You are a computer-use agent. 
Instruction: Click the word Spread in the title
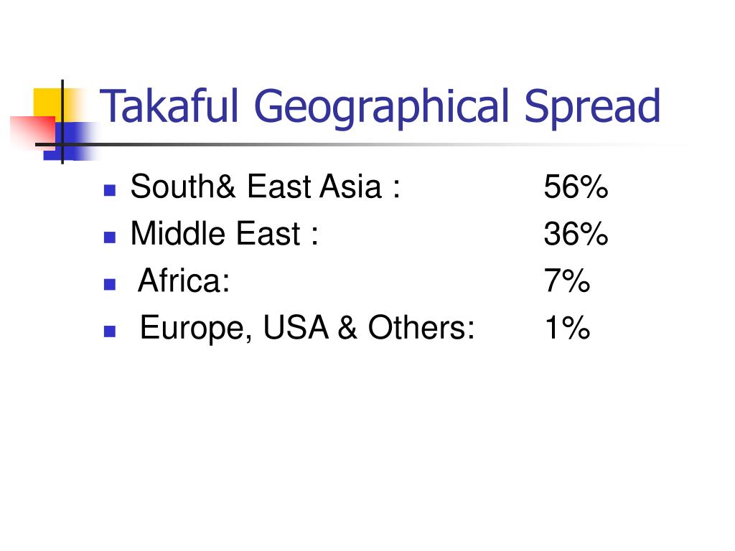592,108
